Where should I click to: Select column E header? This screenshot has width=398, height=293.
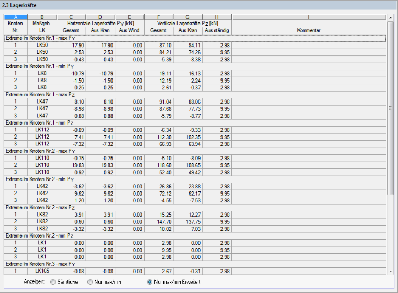tap(129, 17)
